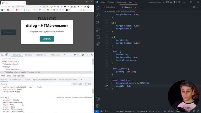Image resolution: width=201 pixels, height=113 pixels.
Task: Open Chrome three-dot menu
Action: point(92,7)
